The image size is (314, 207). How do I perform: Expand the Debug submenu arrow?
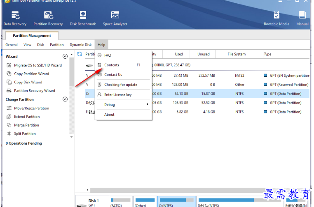(148, 104)
